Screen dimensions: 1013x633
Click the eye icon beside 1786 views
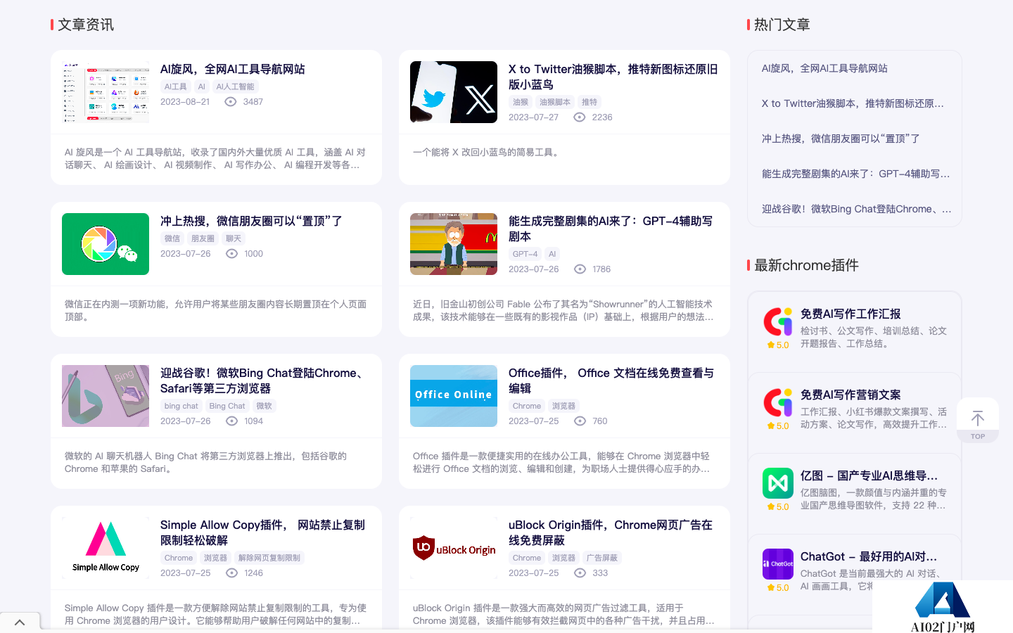click(x=580, y=269)
